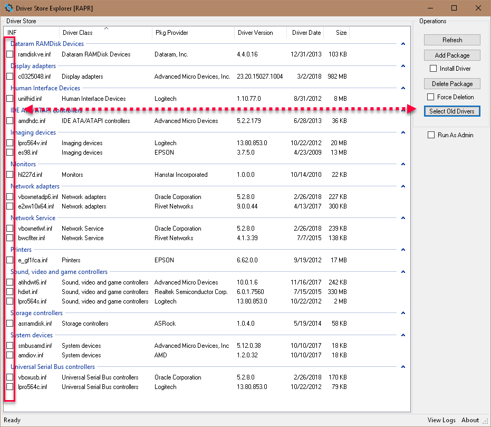
Task: Check the ramdiskve.inf driver checkbox
Action: [9, 54]
